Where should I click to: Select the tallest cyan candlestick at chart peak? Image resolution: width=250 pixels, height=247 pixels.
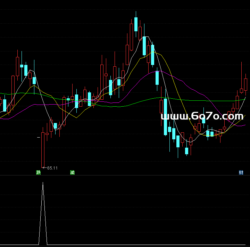(136, 24)
